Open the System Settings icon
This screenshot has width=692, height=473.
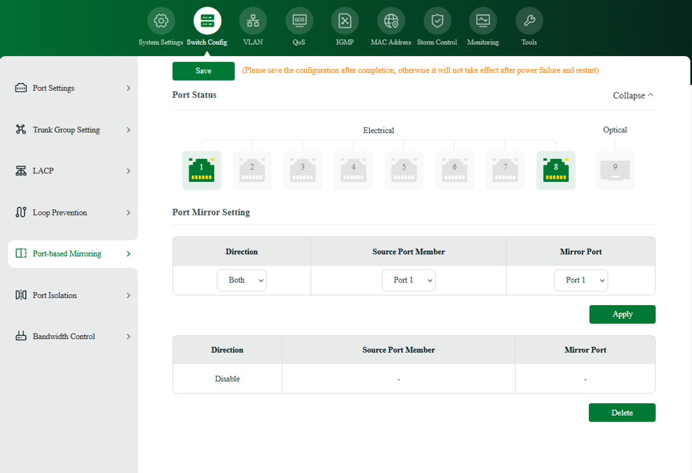[161, 20]
